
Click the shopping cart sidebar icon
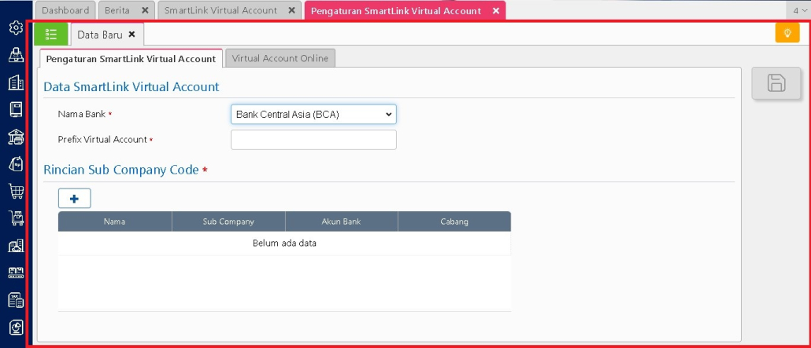coord(15,191)
